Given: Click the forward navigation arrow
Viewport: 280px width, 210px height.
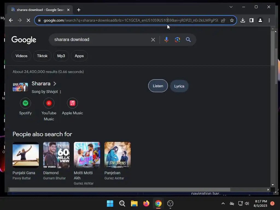Looking at the screenshot, I should (20, 20).
